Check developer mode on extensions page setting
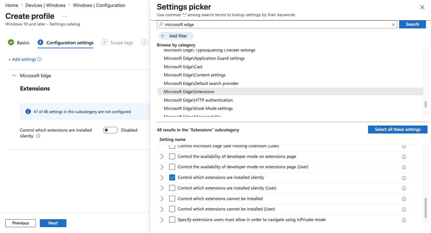Image resolution: width=431 pixels, height=233 pixels. [x=172, y=156]
